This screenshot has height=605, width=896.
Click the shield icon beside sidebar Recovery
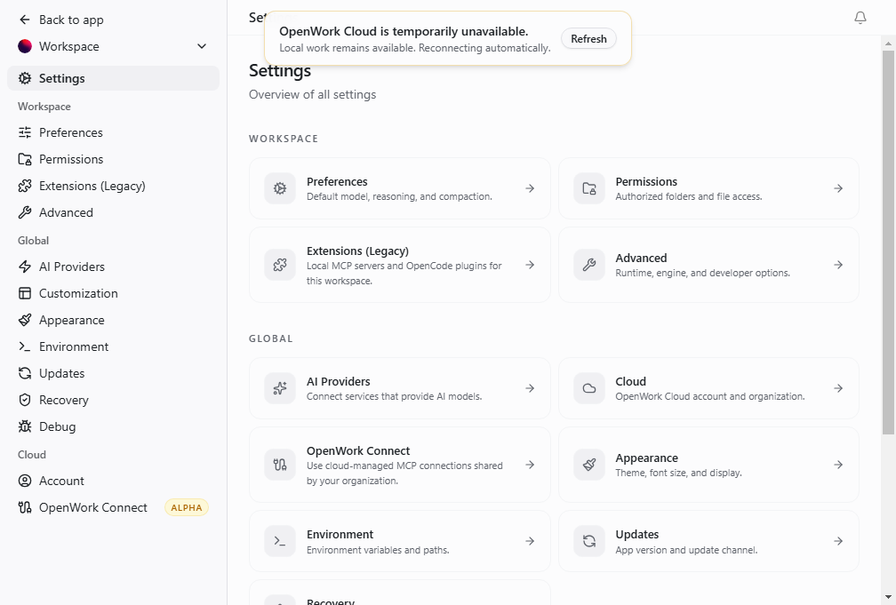click(25, 400)
